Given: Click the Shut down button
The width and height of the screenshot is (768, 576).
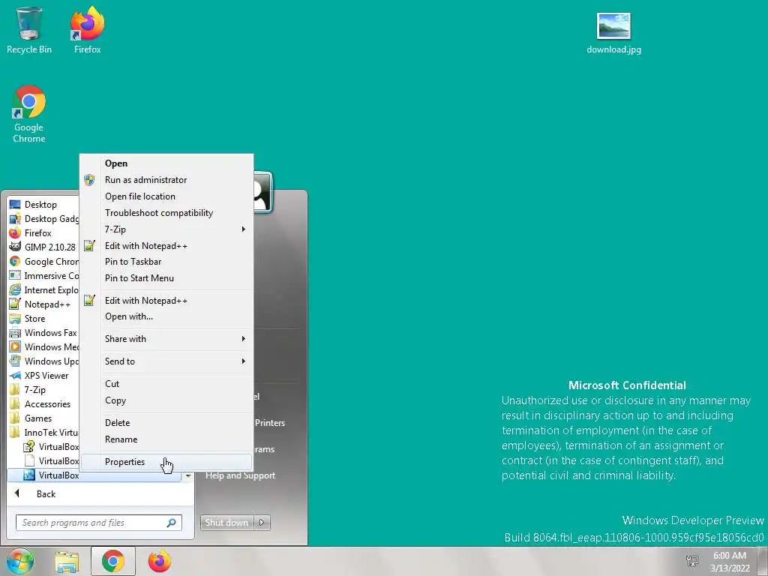Looking at the screenshot, I should (226, 523).
